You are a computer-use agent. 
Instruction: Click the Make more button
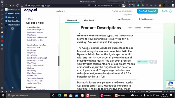143,62
